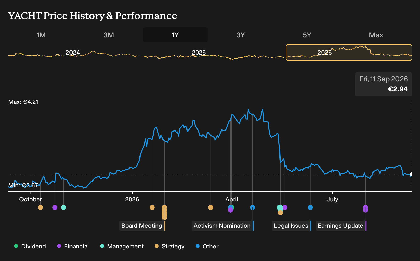The width and height of the screenshot is (420, 261).
Task: Click the Board Meeting event label
Action: [142, 226]
